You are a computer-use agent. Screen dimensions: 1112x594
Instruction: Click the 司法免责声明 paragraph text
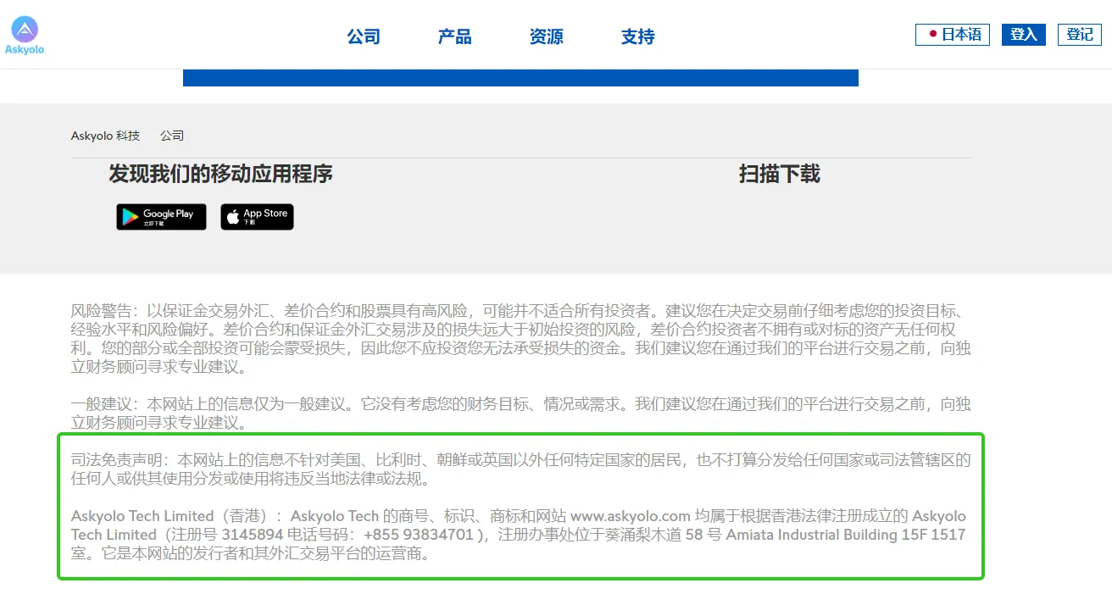click(520, 469)
